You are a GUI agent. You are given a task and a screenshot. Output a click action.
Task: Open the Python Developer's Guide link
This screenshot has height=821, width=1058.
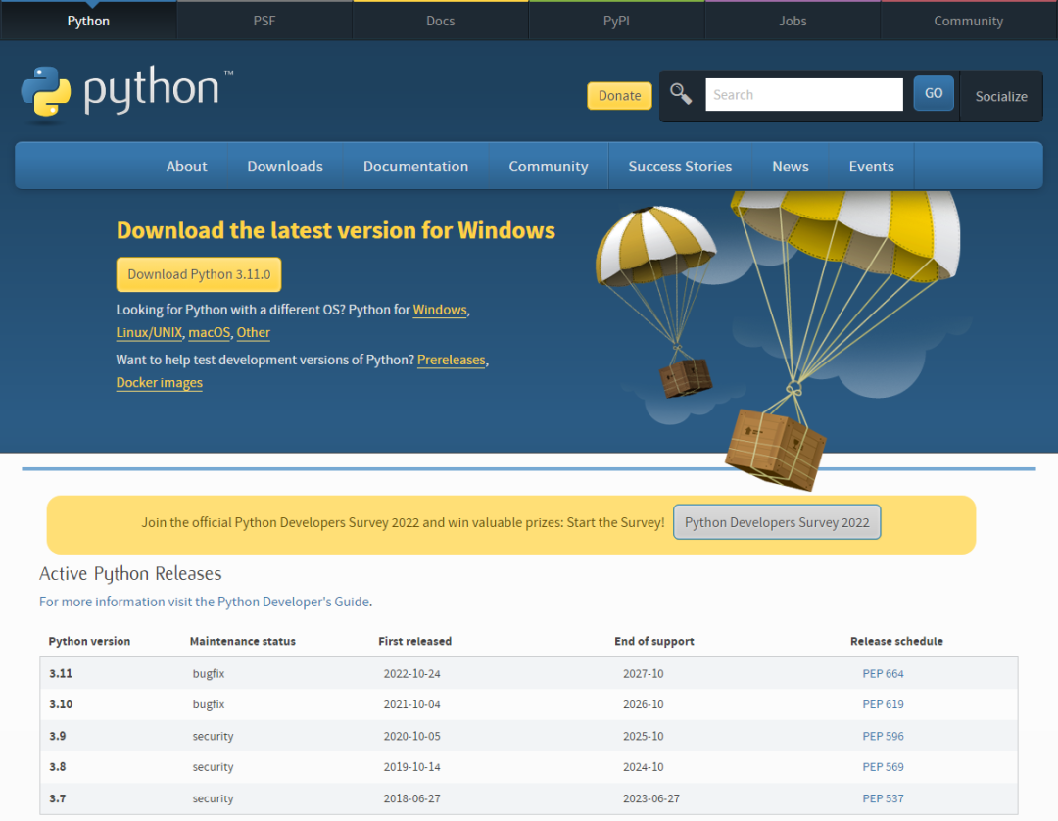(205, 602)
